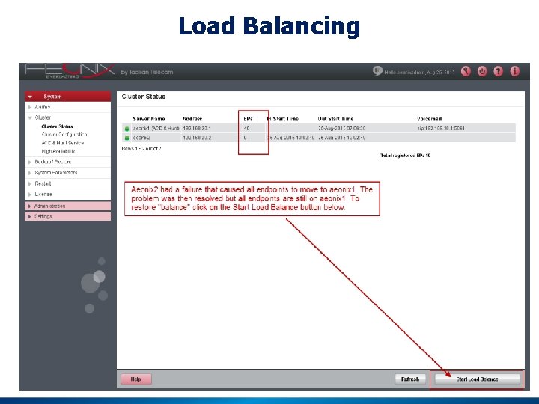Click the Hello admin greeting text
Image resolution: width=539 pixels, height=404 pixels.
tap(419, 72)
